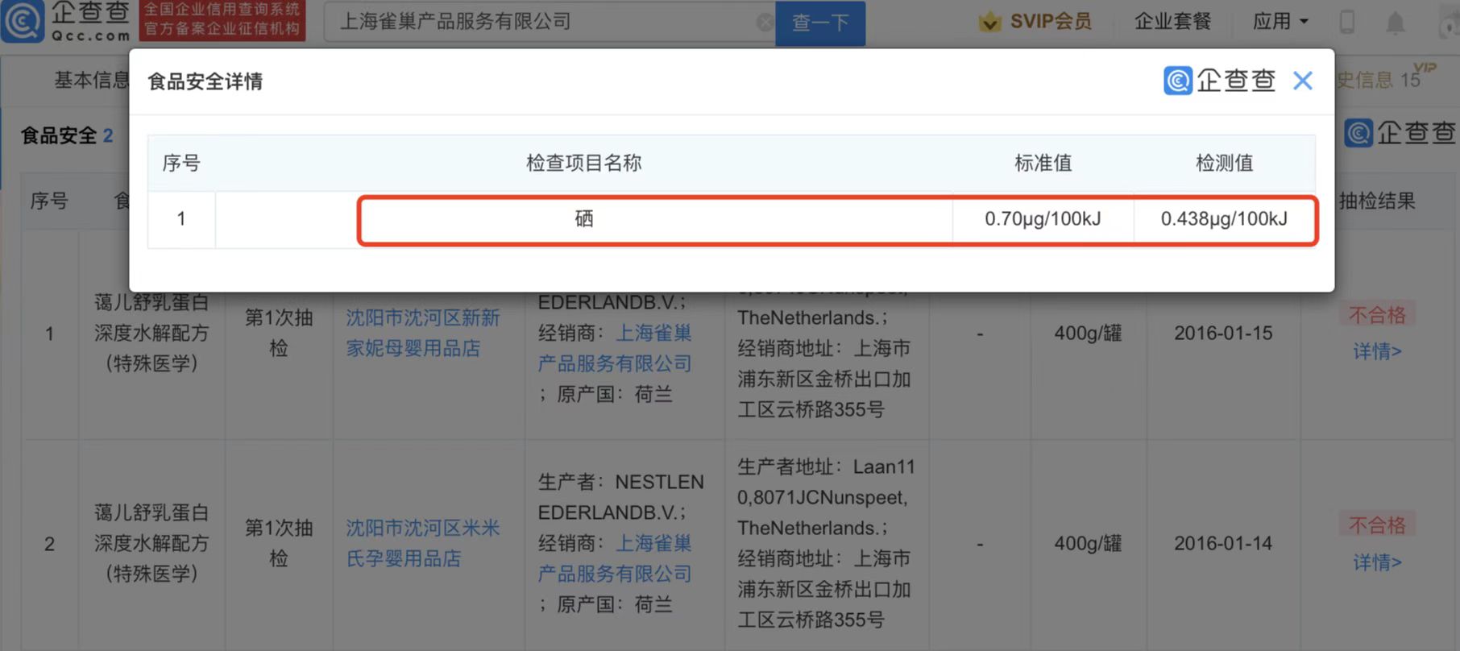This screenshot has height=651, width=1460.
Task: Select the date 2016-01-15 cell
Action: [1223, 333]
